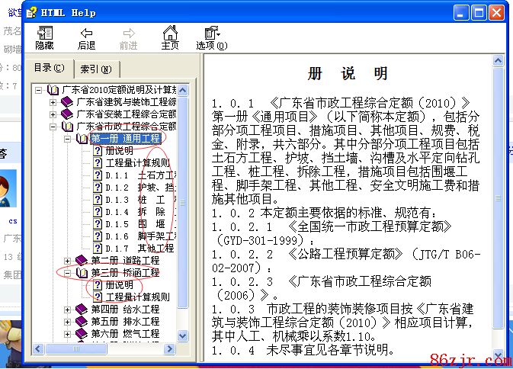Switch to the 索引 index tab
This screenshot has width=513, height=369.
point(95,69)
